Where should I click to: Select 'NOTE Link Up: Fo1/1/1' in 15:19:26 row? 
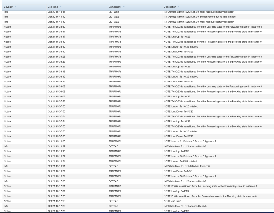click(176, 151)
